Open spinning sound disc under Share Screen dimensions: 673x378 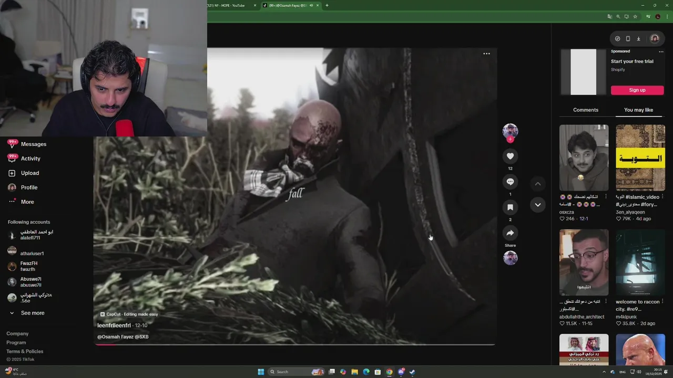coord(510,258)
